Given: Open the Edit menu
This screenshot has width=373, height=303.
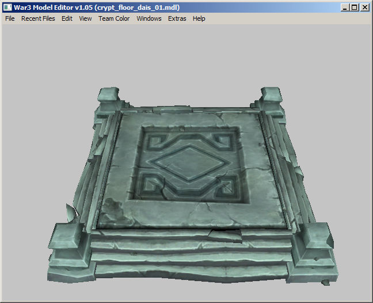Looking at the screenshot, I should [67, 18].
